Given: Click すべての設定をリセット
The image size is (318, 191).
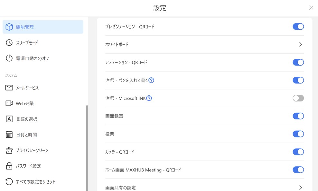Looking at the screenshot, I should click(35, 182).
